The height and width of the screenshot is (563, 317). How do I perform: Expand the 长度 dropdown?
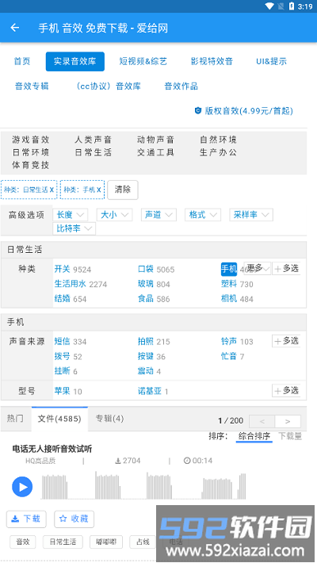coord(71,215)
